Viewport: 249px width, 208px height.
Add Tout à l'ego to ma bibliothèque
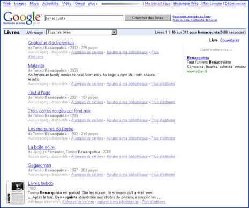pyautogui.click(x=127, y=102)
